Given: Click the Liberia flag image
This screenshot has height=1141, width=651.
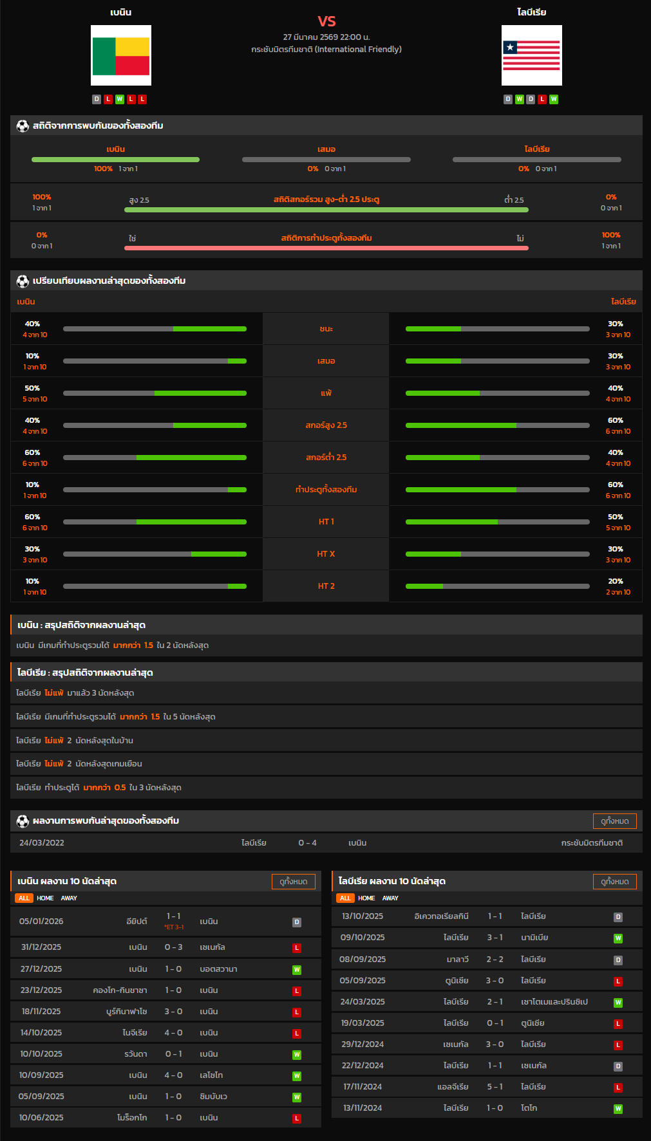Looking at the screenshot, I should [531, 55].
